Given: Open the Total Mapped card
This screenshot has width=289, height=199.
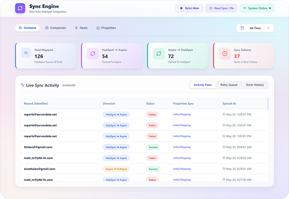Looking at the screenshot, I should coord(46,56).
